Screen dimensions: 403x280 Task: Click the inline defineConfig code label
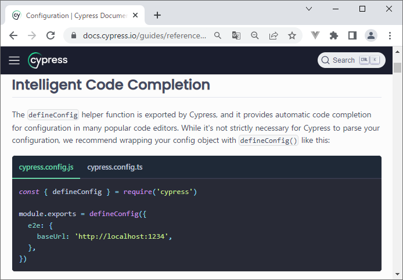tap(53, 115)
